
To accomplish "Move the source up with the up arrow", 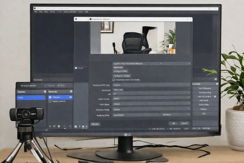I will 65,126.
